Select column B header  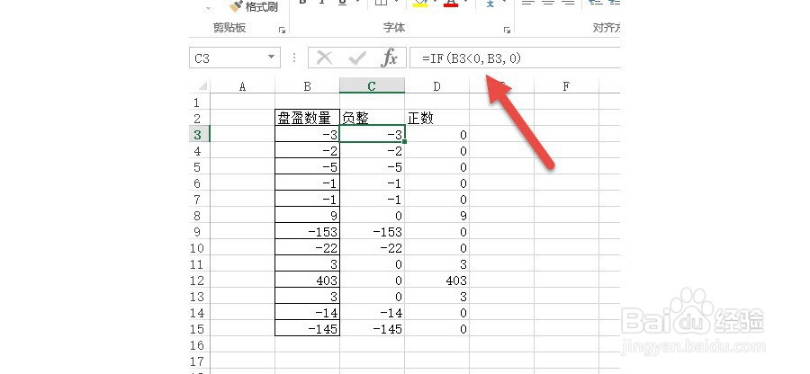(308, 86)
